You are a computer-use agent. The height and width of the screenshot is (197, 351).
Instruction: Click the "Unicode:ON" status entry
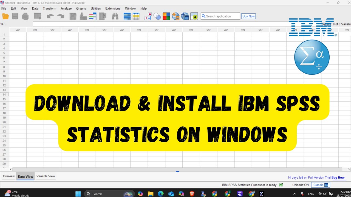click(301, 185)
